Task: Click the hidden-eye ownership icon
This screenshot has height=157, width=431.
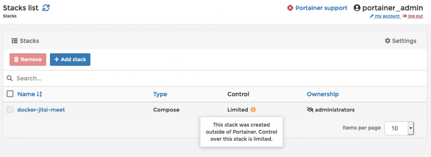Action: tap(310, 110)
